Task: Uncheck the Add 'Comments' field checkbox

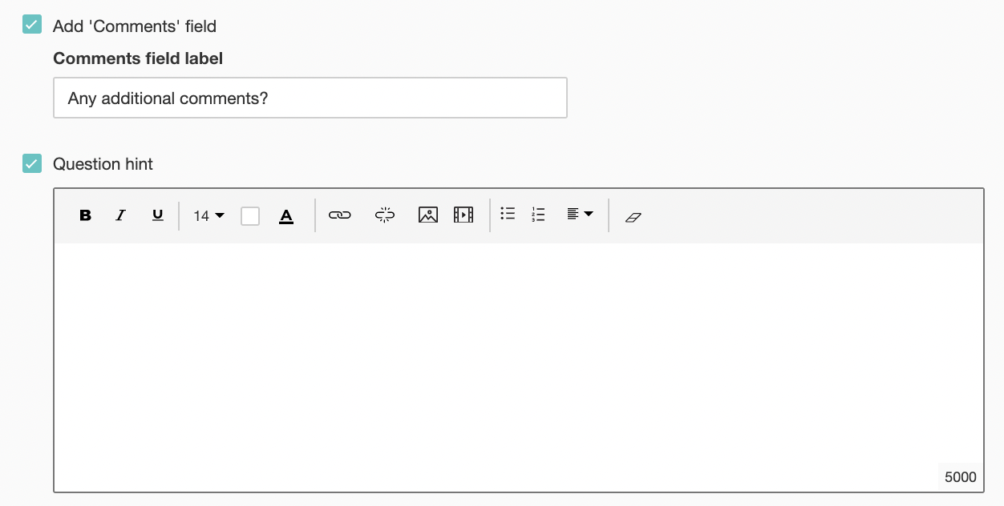Action: (32, 25)
